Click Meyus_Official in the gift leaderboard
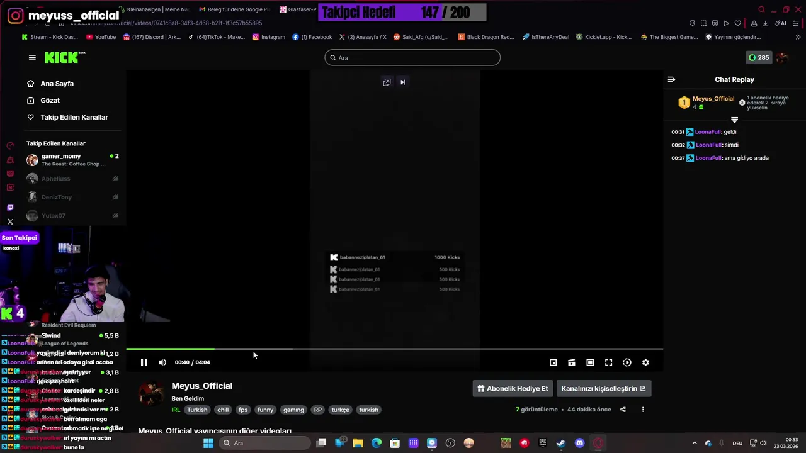806x453 pixels. (713, 99)
